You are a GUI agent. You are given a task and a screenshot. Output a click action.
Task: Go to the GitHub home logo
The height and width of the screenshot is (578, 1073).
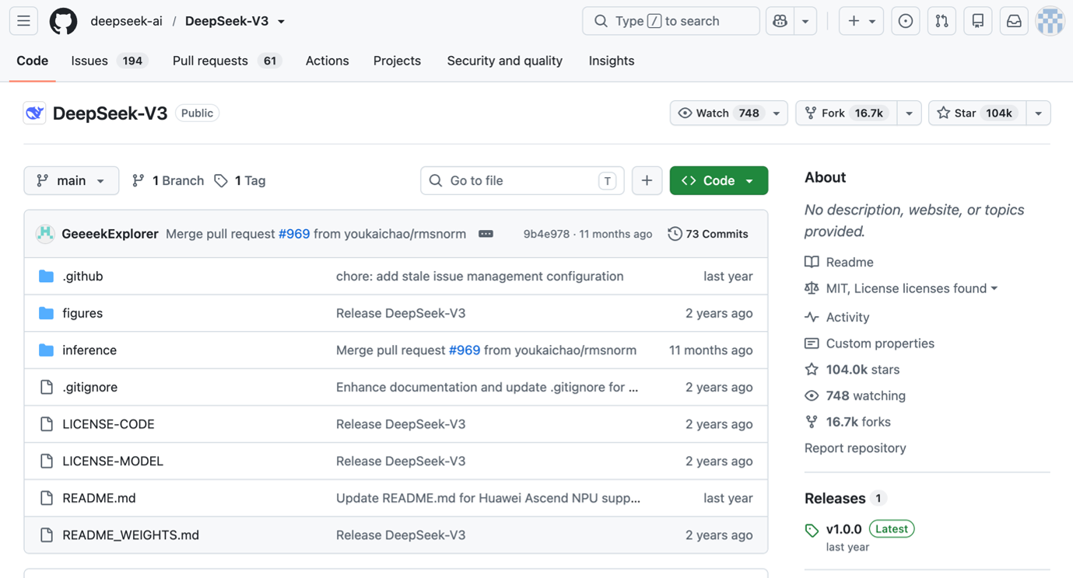64,21
